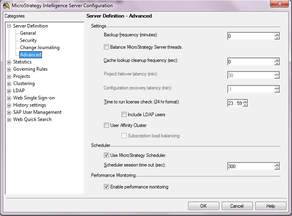
Task: Expand the Governing Rules category
Action: click(x=9, y=69)
